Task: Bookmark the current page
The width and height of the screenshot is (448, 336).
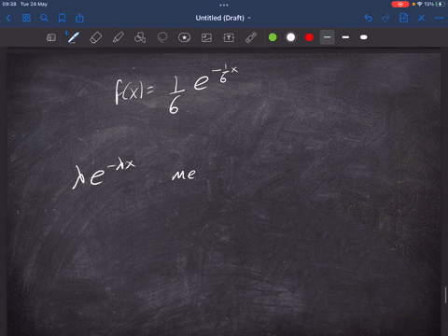Action: (62, 18)
